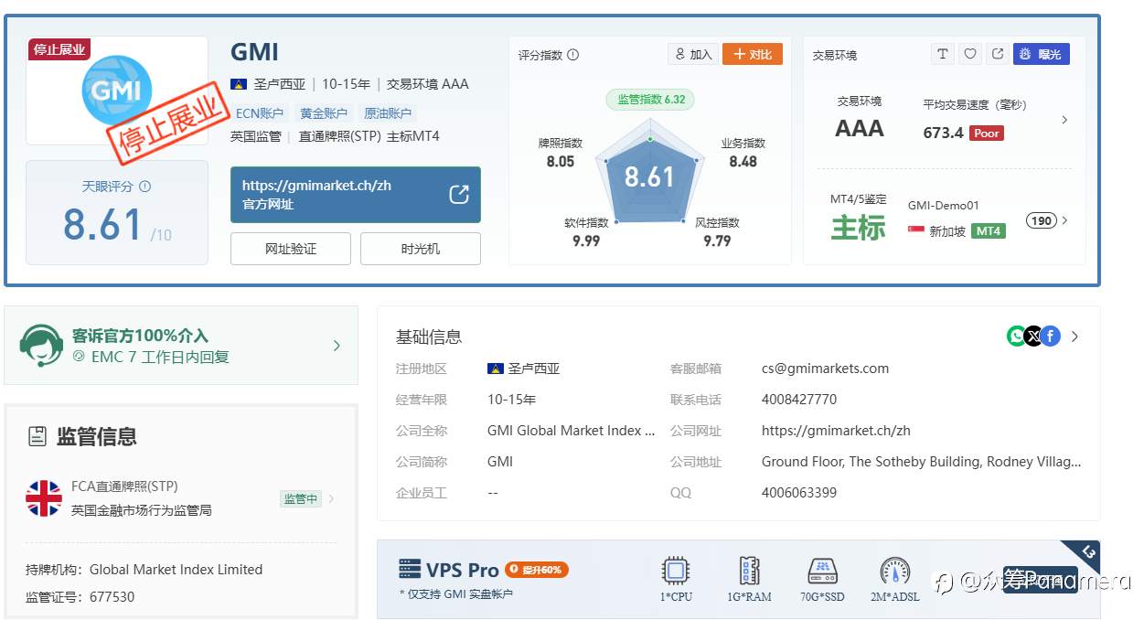Click the 673.4 average trade speed value

943,133
